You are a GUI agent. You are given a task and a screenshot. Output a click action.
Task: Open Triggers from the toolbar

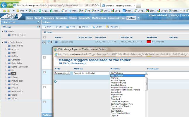coord(112,27)
